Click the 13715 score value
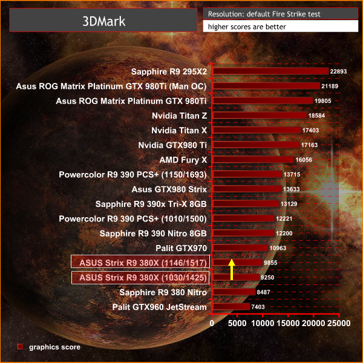The height and width of the screenshot is (363, 363). tap(292, 175)
